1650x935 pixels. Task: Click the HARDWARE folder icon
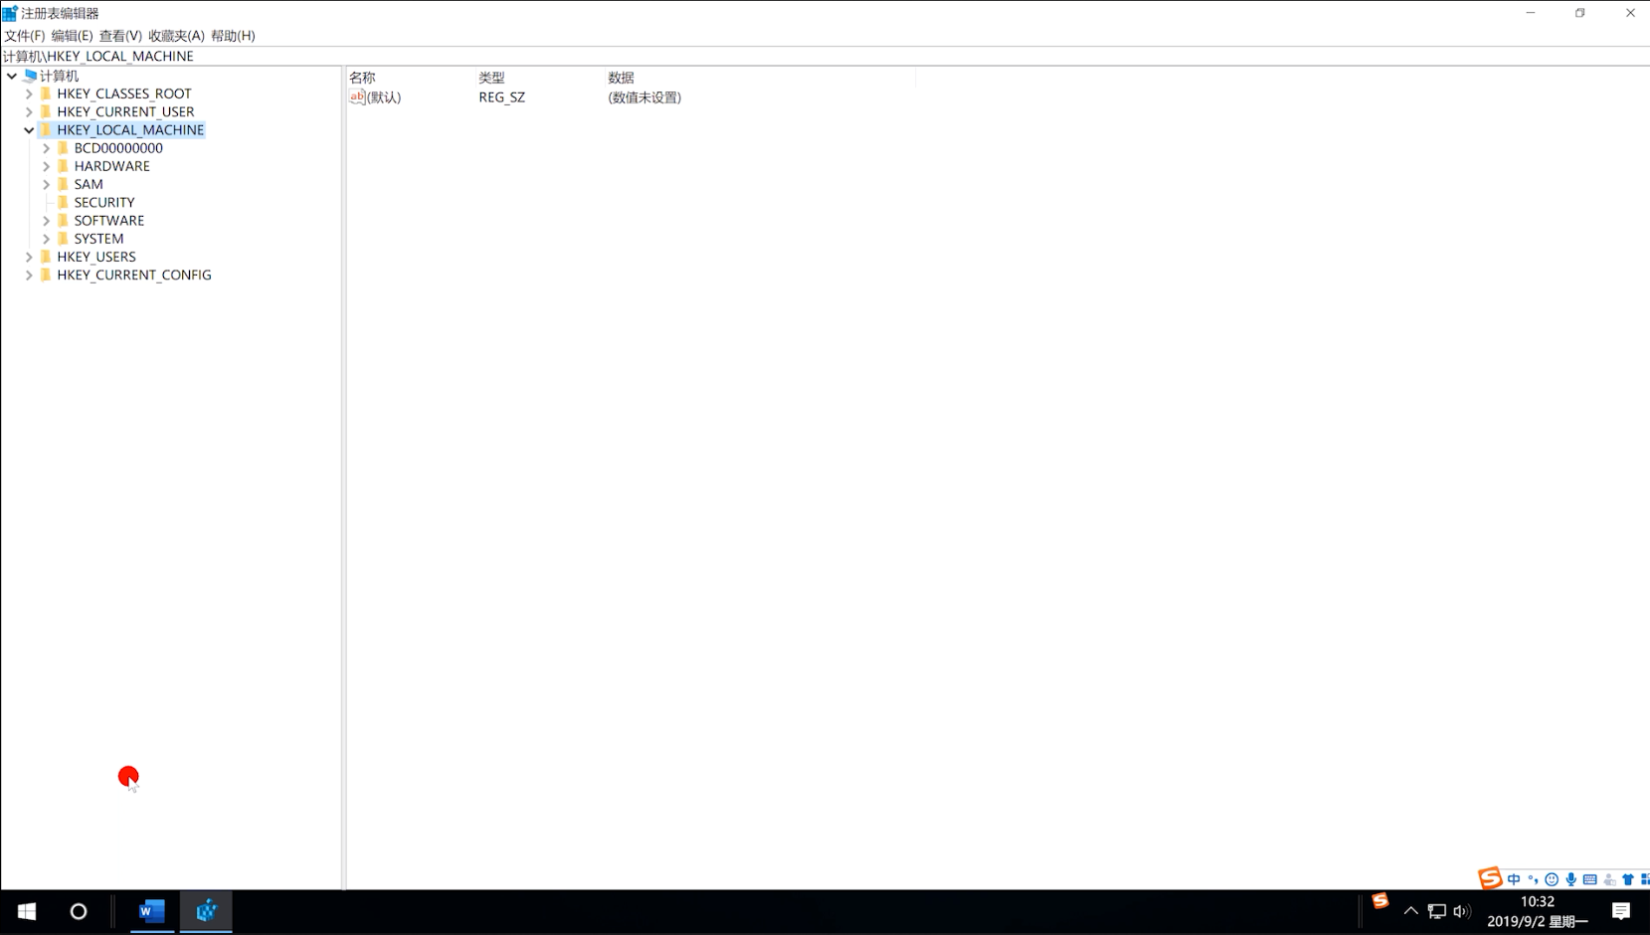click(x=63, y=166)
